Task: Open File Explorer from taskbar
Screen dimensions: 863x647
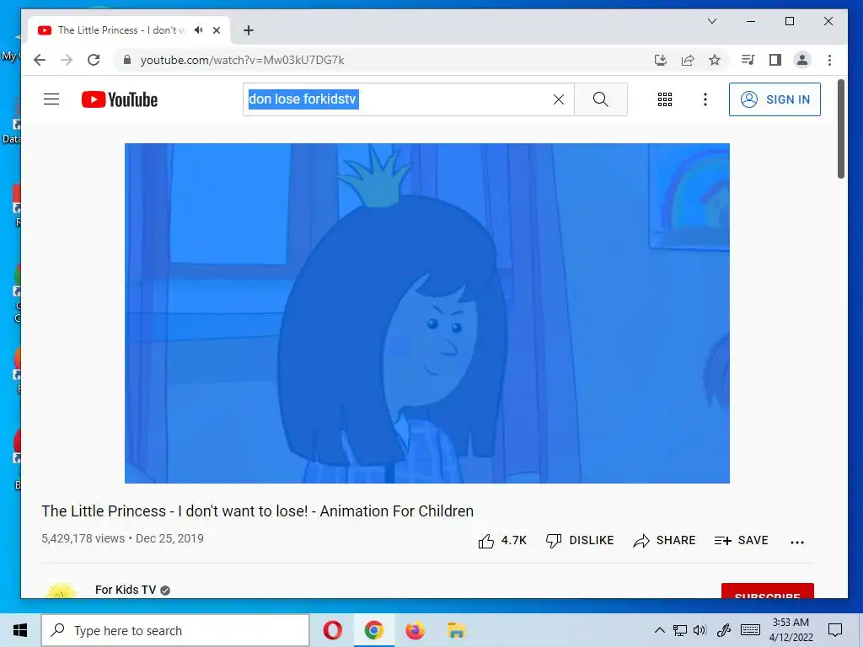Action: click(456, 630)
